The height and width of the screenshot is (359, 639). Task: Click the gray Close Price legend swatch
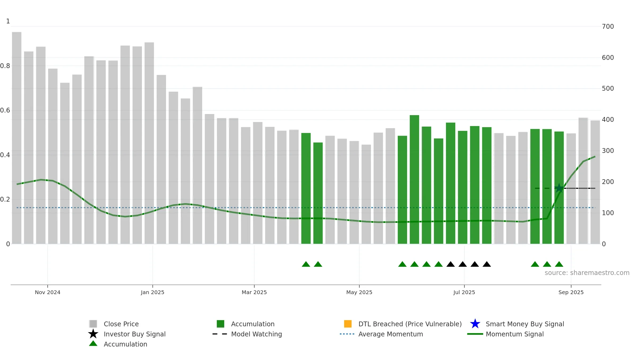93,324
